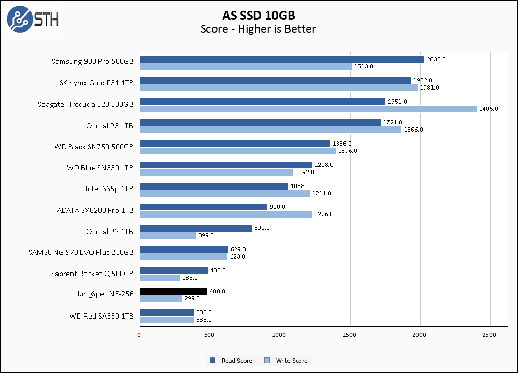Click the 1513.0 value label
The width and height of the screenshot is (518, 373).
coord(364,66)
